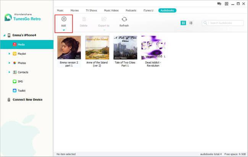Open the Podcasts tab
The width and height of the screenshot is (248, 157).
point(131,10)
